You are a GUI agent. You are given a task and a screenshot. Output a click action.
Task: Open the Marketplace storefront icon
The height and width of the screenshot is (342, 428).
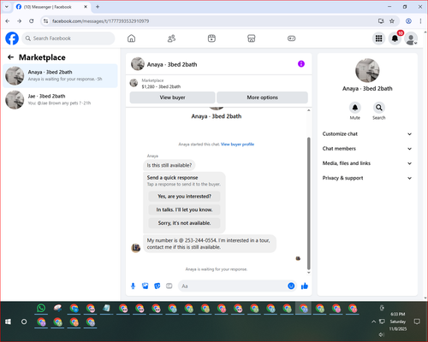pos(251,38)
